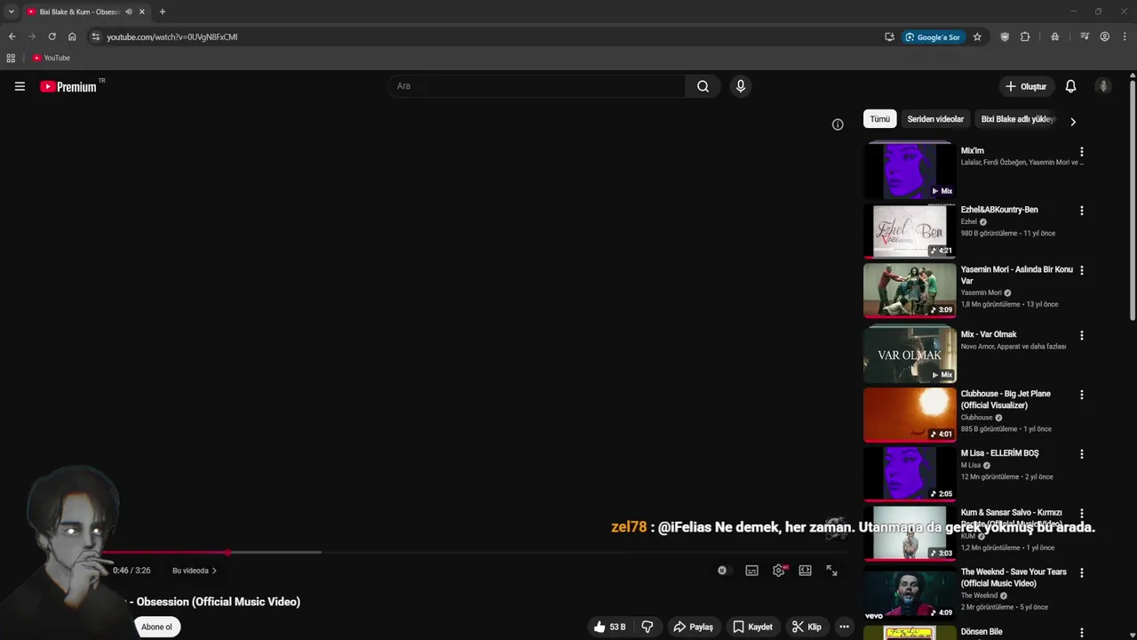Click the browser address bar URL
Image resolution: width=1137 pixels, height=640 pixels.
point(172,37)
